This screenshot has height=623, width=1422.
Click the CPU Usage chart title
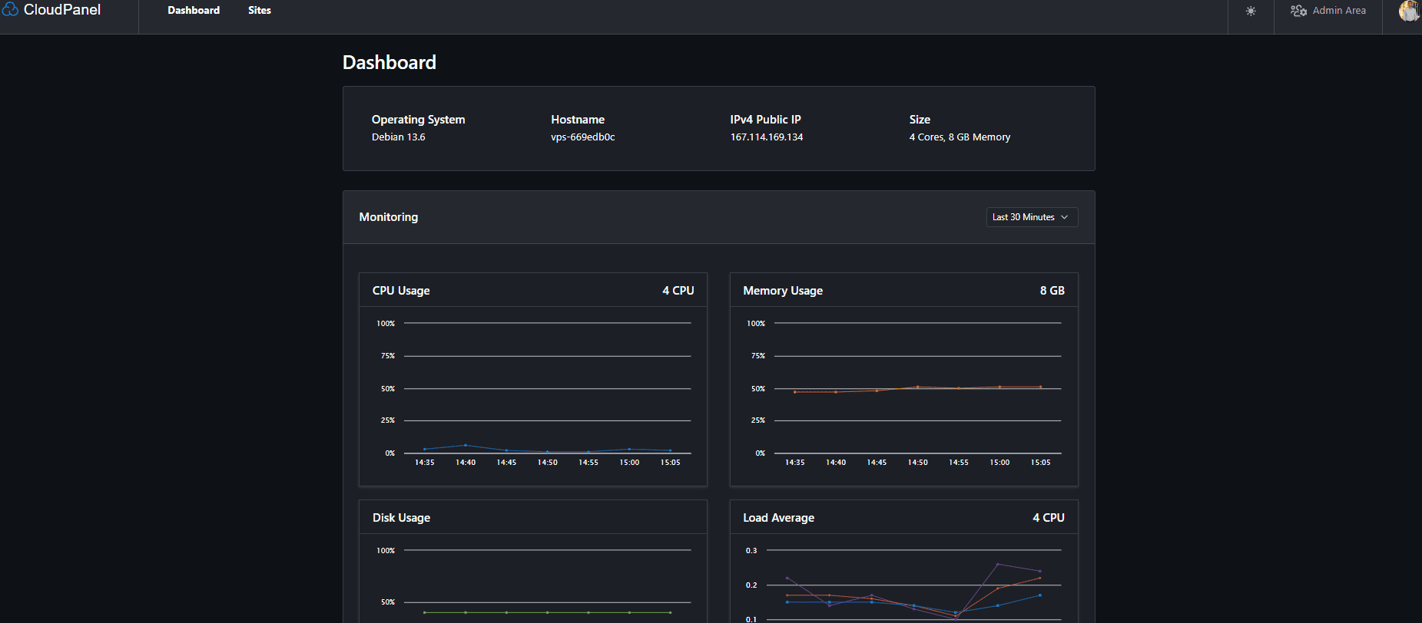point(401,291)
